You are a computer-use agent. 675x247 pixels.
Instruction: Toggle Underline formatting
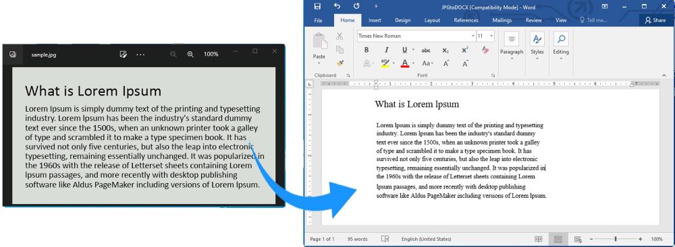[404, 50]
